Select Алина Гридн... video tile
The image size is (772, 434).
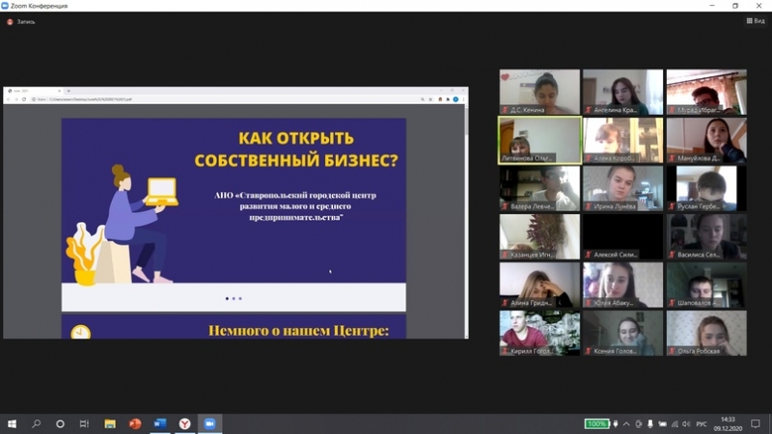coord(539,285)
